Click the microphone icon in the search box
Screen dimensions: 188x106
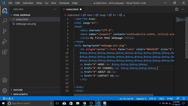click(x=51, y=103)
